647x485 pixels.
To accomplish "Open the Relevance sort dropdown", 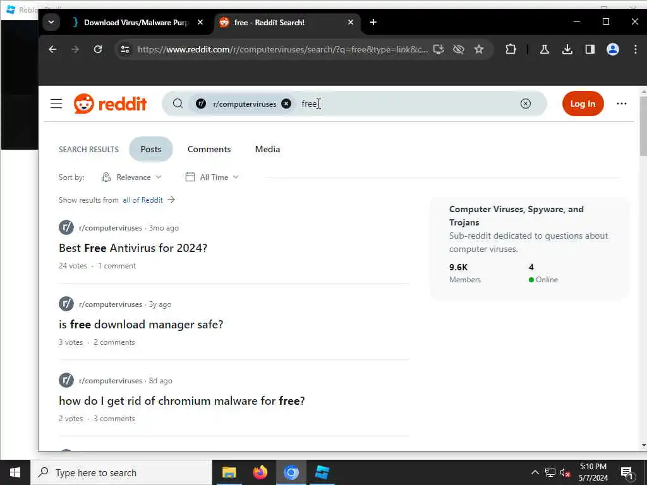I will (131, 177).
